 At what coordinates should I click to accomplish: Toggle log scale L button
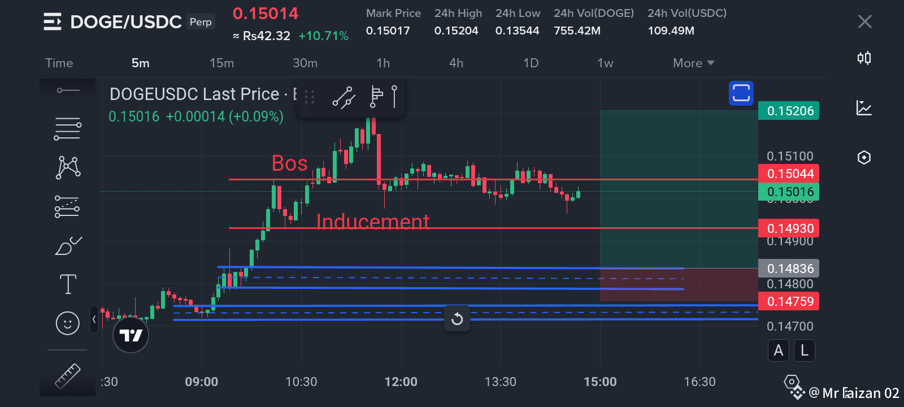coord(805,351)
